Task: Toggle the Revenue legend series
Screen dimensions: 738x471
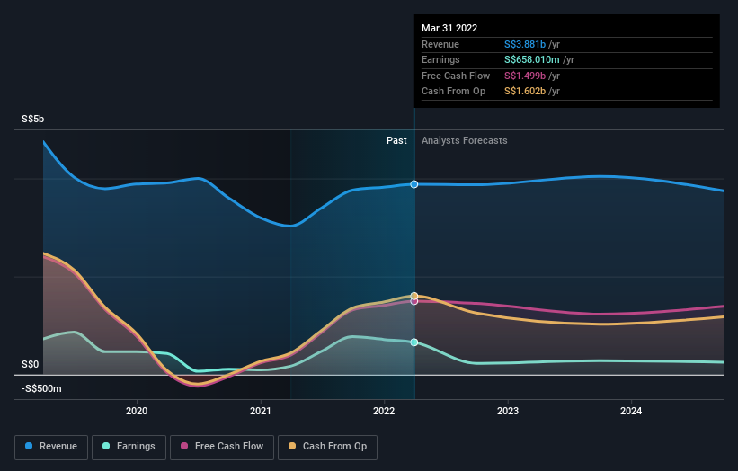Action: [51, 447]
